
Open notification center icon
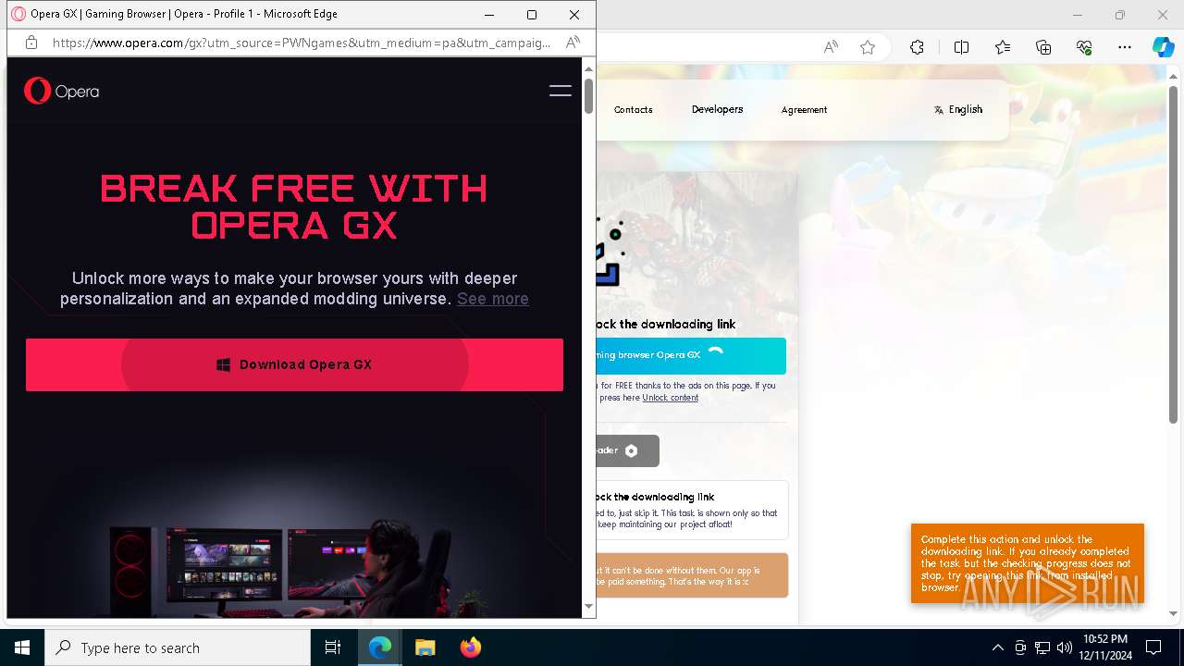(1153, 647)
